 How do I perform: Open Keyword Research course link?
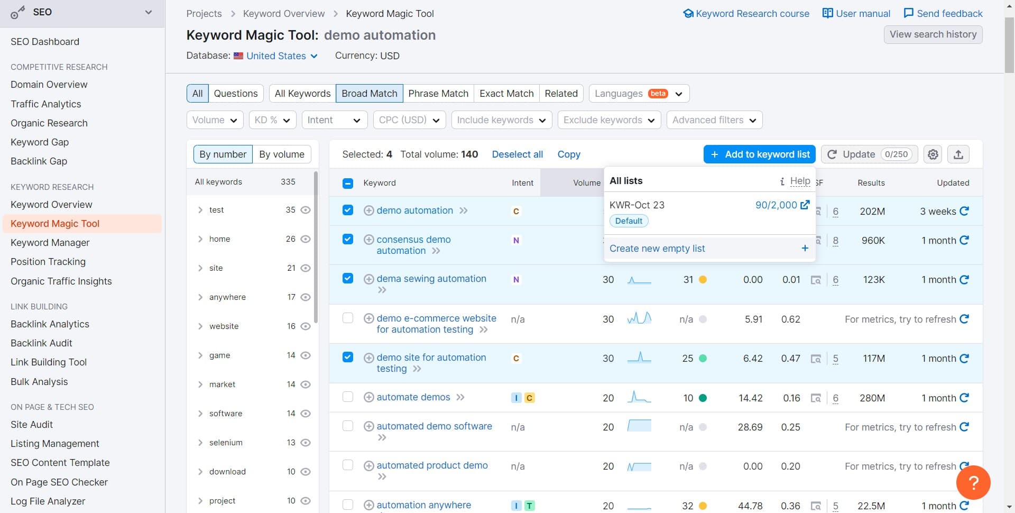746,14
